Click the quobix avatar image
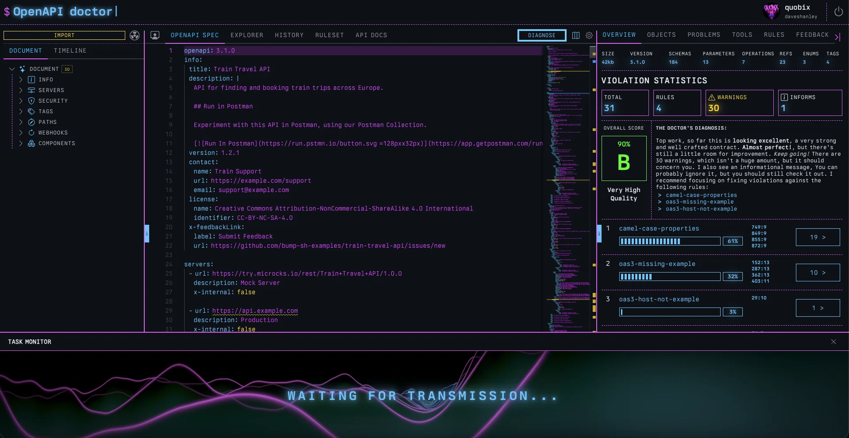Image resolution: width=849 pixels, height=438 pixels. (x=772, y=12)
